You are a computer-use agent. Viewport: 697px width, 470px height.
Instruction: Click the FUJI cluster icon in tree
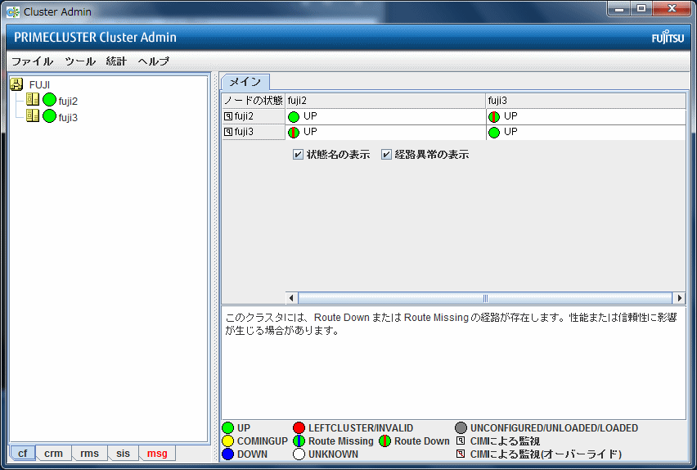pos(16,84)
